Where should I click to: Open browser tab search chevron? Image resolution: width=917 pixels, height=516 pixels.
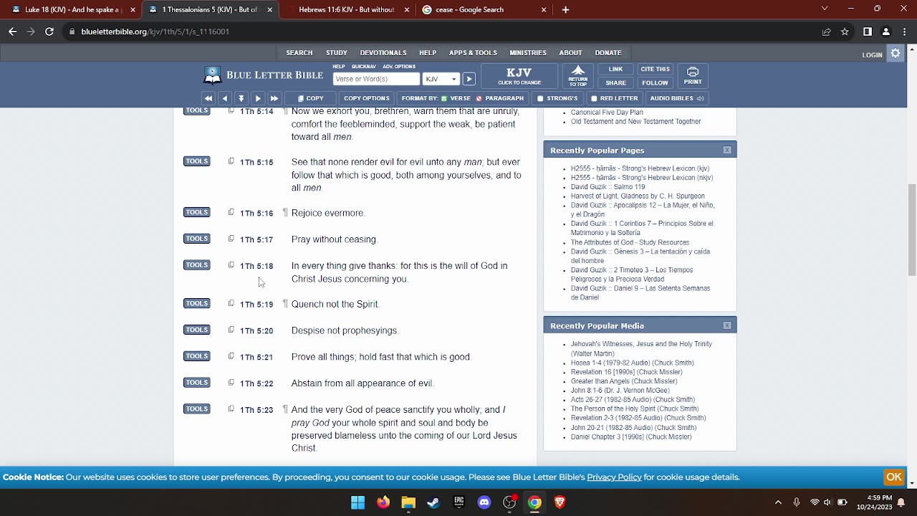pos(825,9)
